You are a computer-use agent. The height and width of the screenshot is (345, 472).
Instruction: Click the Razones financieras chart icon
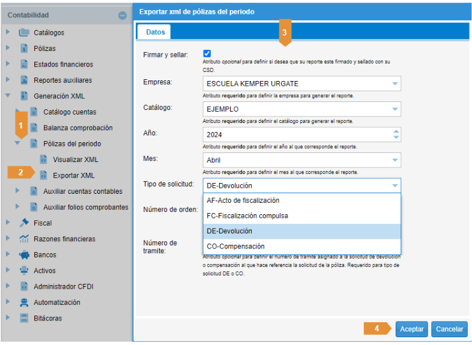(x=24, y=239)
